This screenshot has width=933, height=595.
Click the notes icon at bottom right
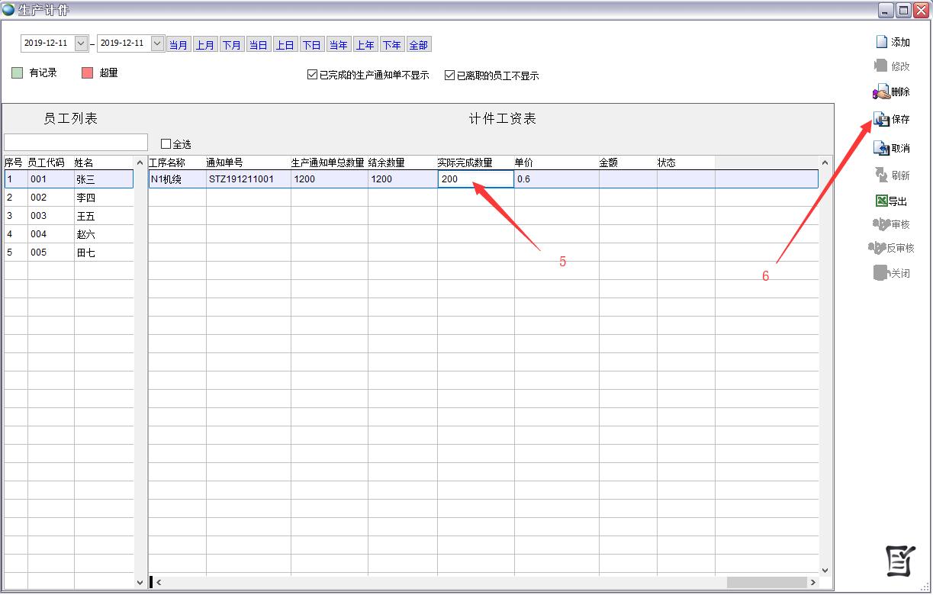click(899, 561)
